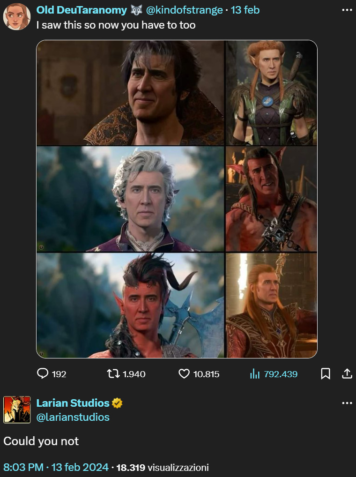356x477 pixels.
Task: Open more options on Larian Studios' reply
Action: 347,403
